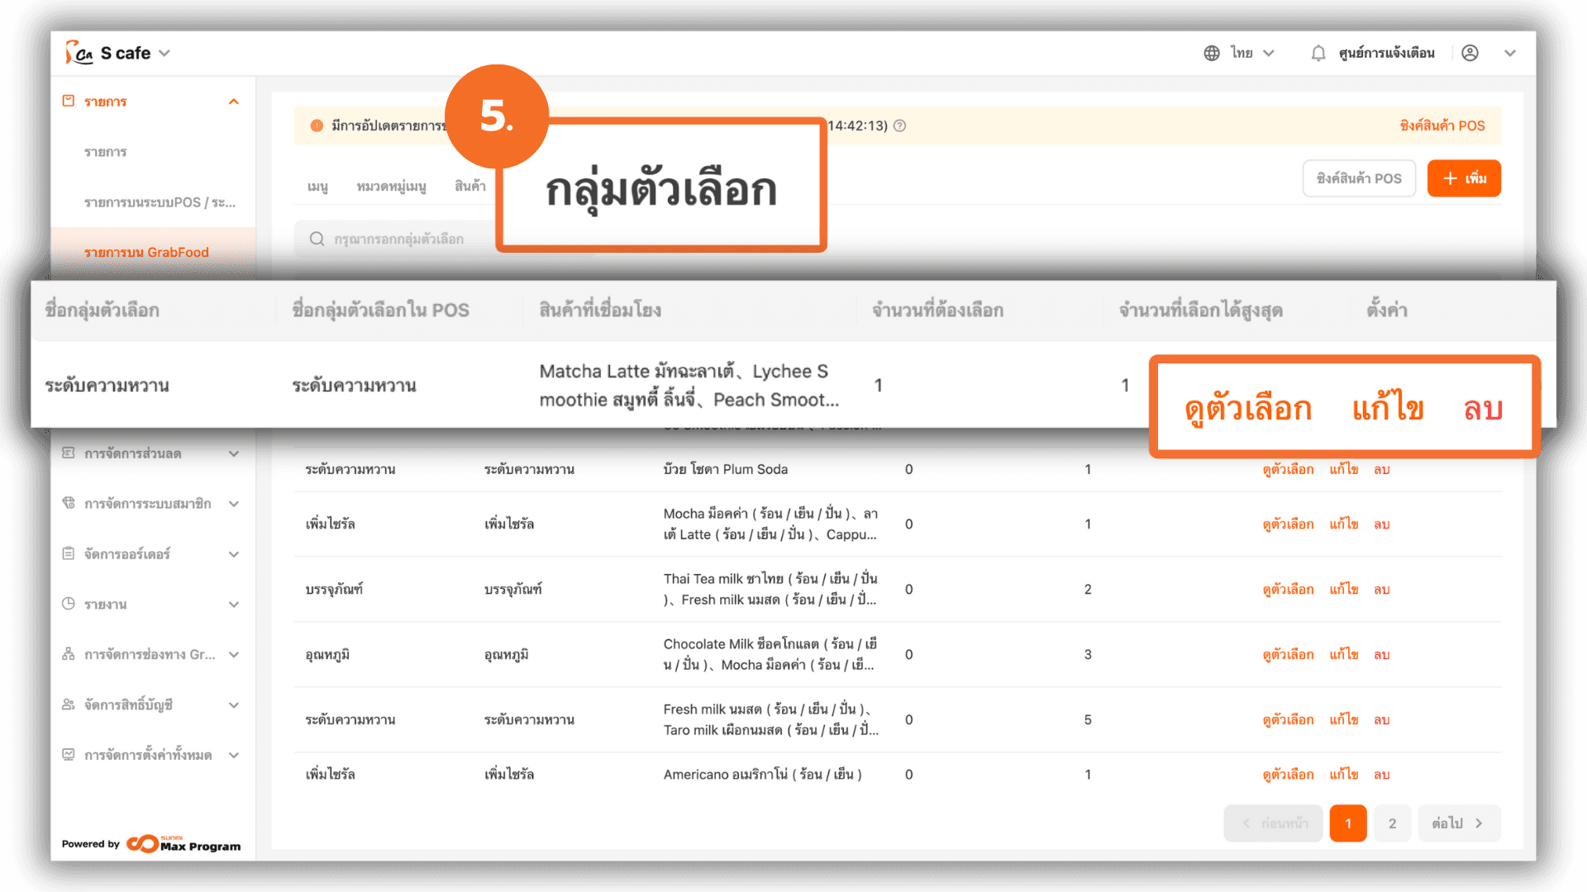Click the globe language icon

pos(1212,54)
